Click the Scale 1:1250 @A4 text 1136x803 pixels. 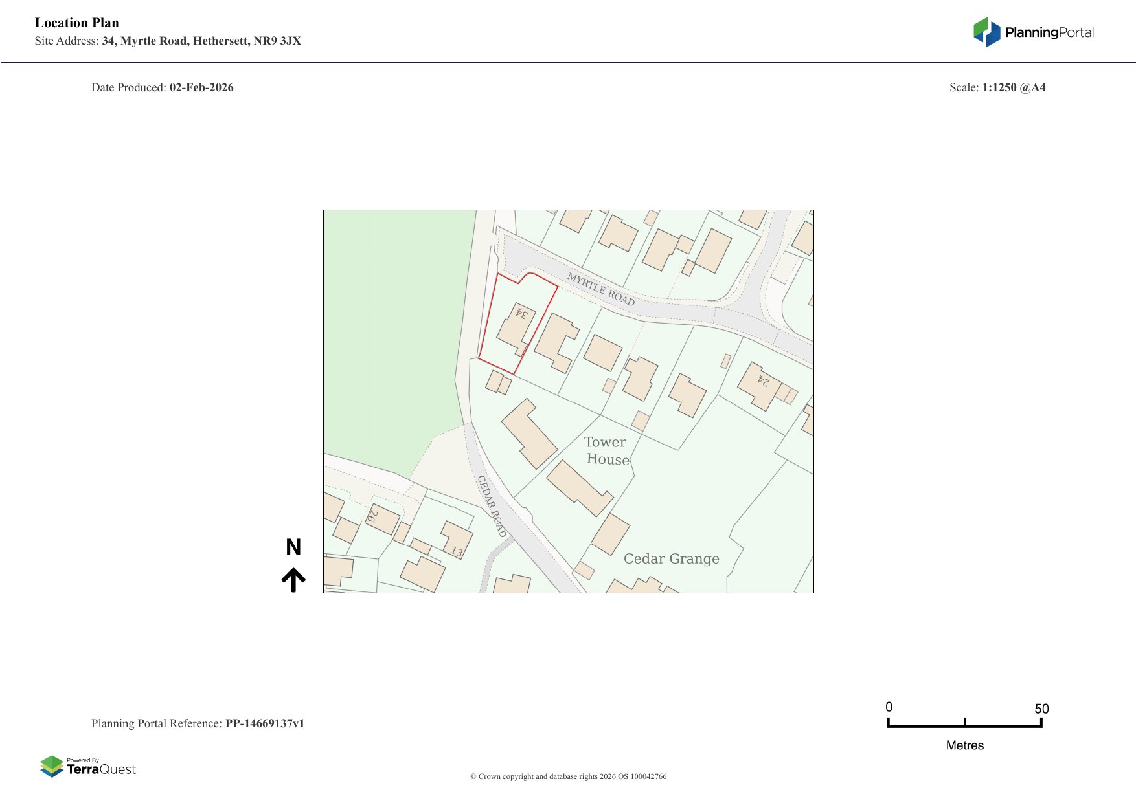pos(997,87)
